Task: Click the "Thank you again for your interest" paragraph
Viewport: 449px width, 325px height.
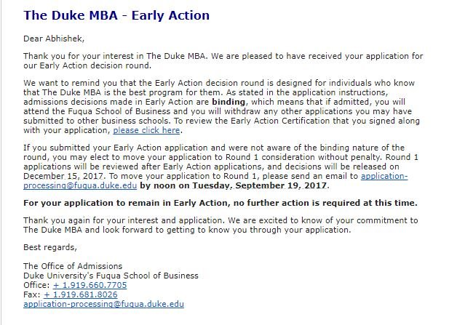Action: click(x=218, y=224)
